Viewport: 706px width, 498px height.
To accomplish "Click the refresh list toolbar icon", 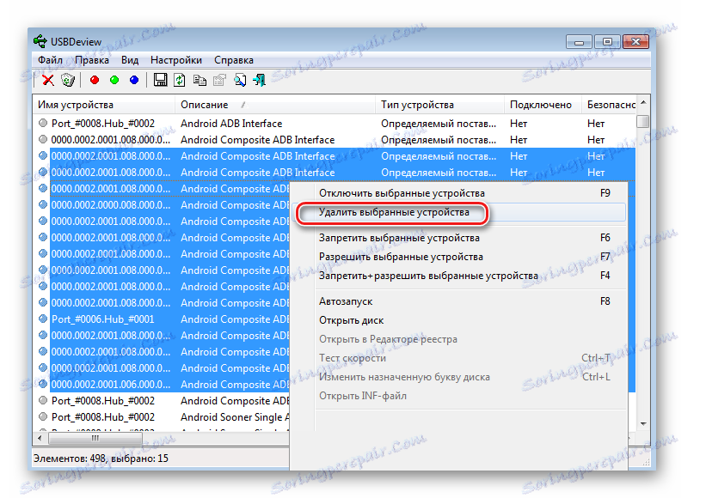I will (180, 81).
